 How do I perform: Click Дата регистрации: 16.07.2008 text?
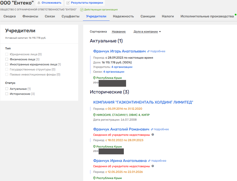(x=115, y=120)
